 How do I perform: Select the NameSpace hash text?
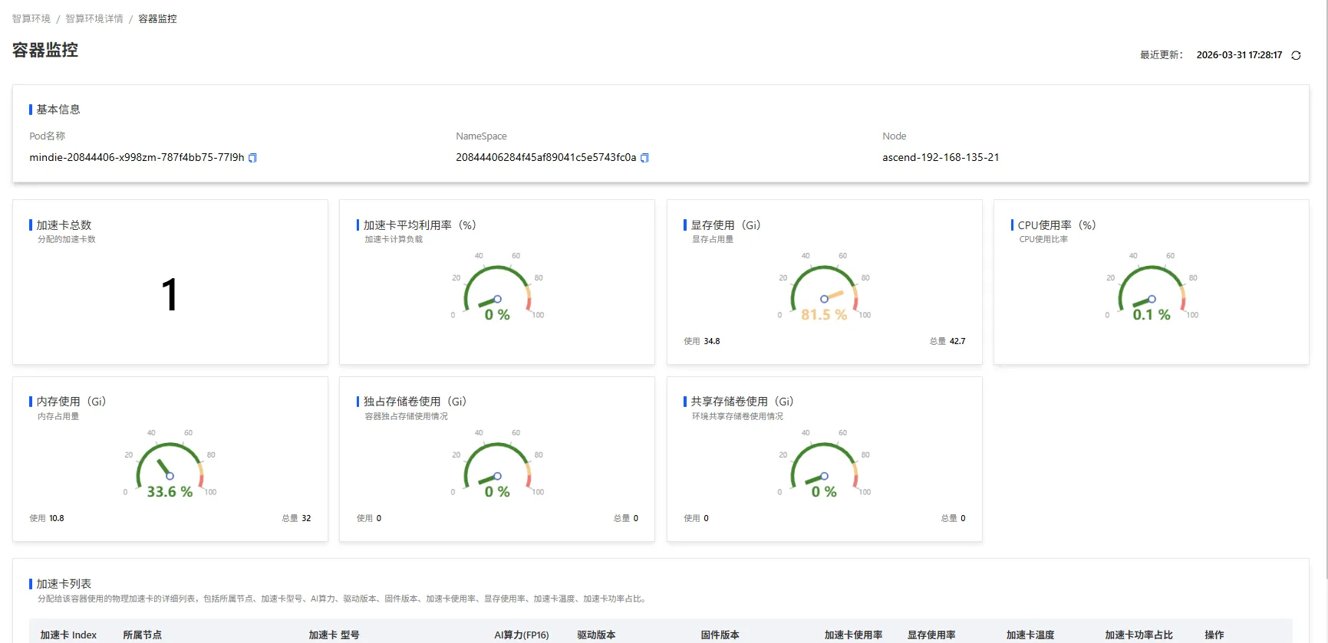tap(546, 157)
